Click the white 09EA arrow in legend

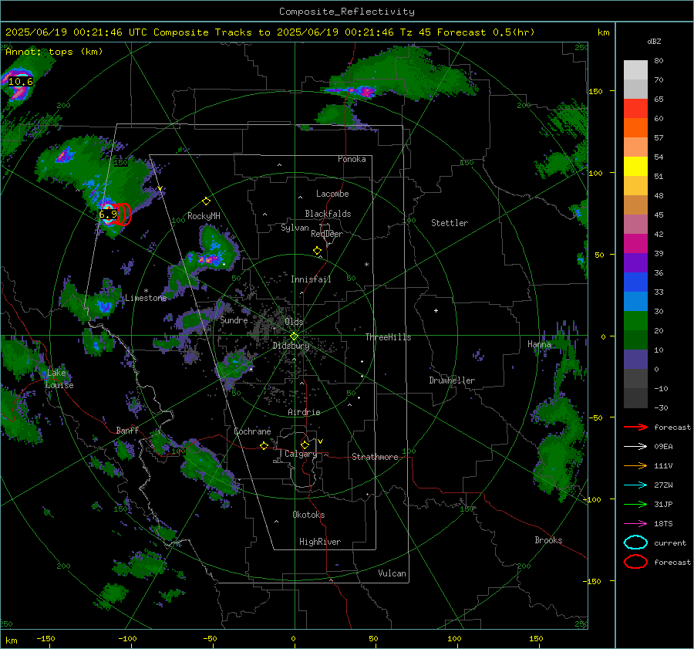tap(635, 447)
